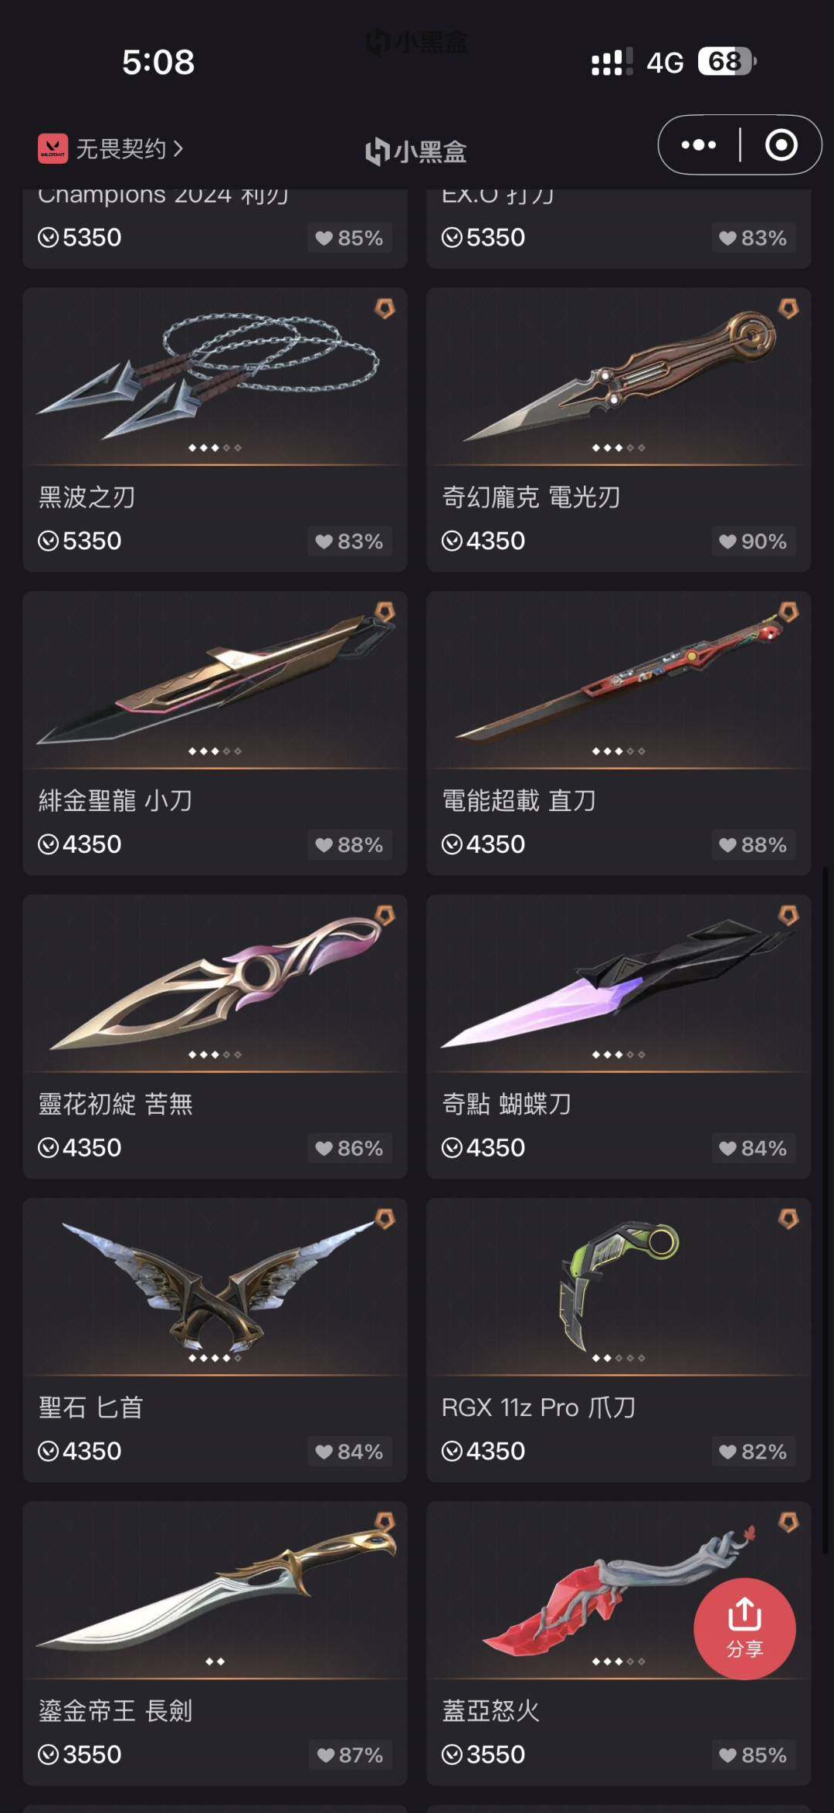Select variant dots under 聖石 匕首 image
834x1813 pixels.
coord(215,1358)
